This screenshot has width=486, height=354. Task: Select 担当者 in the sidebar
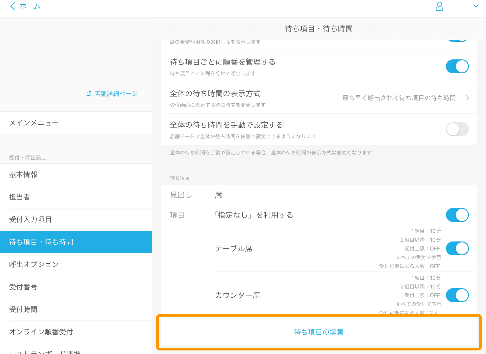[76, 197]
